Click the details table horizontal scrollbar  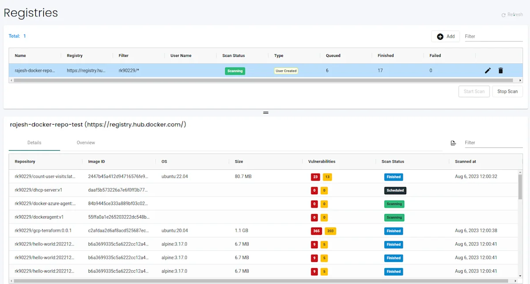pyautogui.click(x=261, y=280)
